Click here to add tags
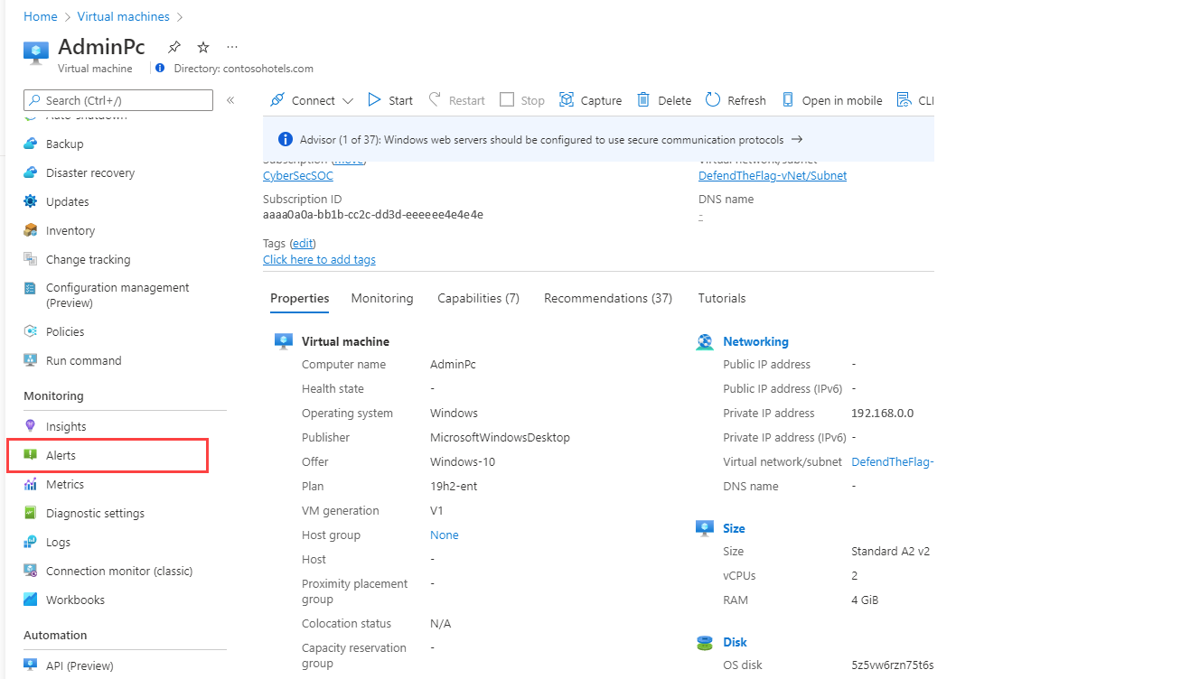The width and height of the screenshot is (1181, 679). click(x=318, y=259)
